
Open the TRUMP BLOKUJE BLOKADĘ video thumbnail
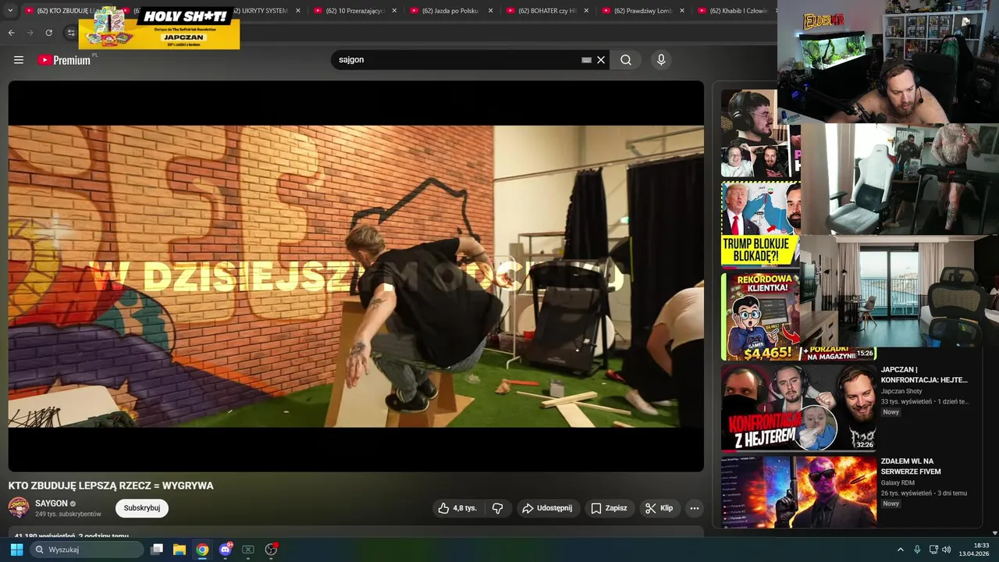click(x=761, y=225)
